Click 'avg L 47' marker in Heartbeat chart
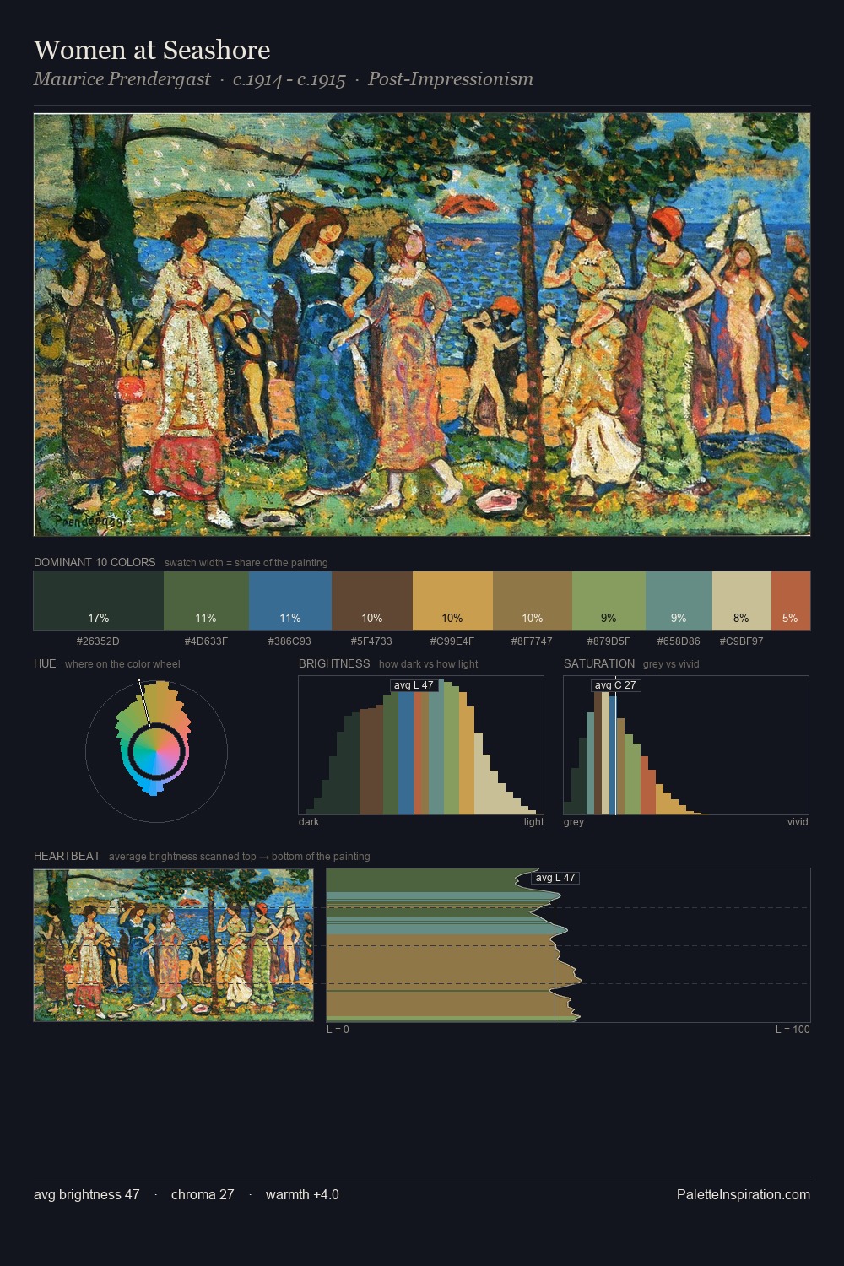Image resolution: width=844 pixels, height=1266 pixels. [555, 878]
